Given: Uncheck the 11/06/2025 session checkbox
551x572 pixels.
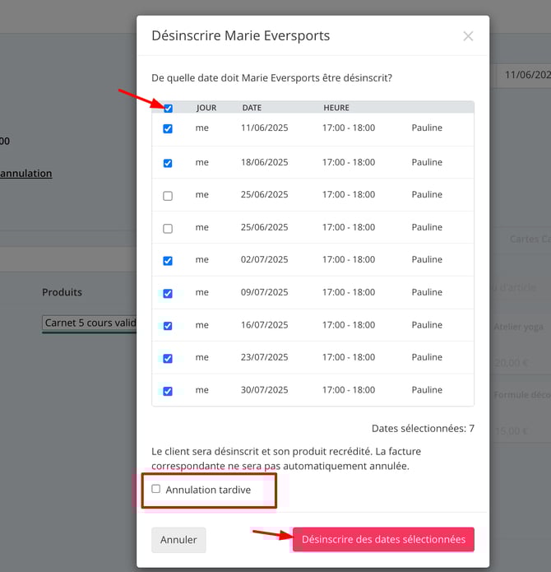Looking at the screenshot, I should pyautogui.click(x=168, y=129).
